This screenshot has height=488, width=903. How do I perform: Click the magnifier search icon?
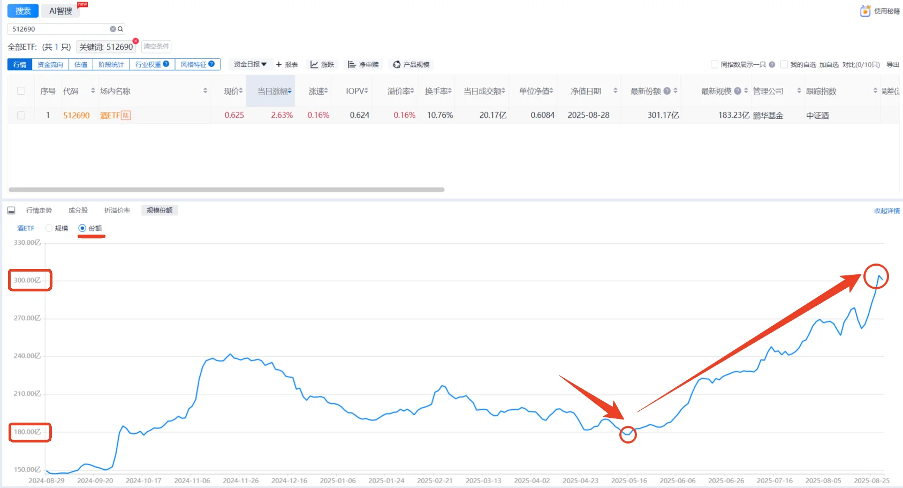[x=120, y=29]
